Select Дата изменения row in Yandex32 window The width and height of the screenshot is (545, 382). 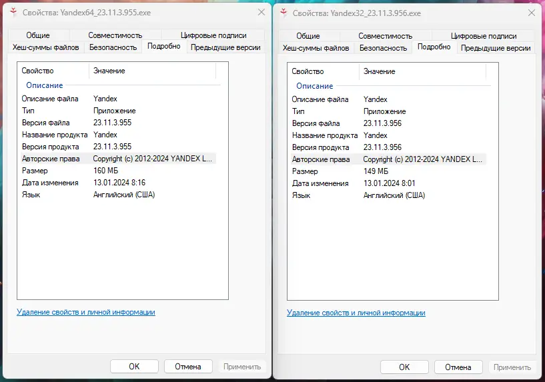(x=320, y=183)
